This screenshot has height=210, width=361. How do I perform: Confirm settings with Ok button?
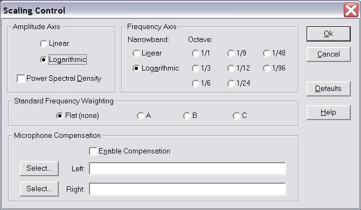pos(329,34)
